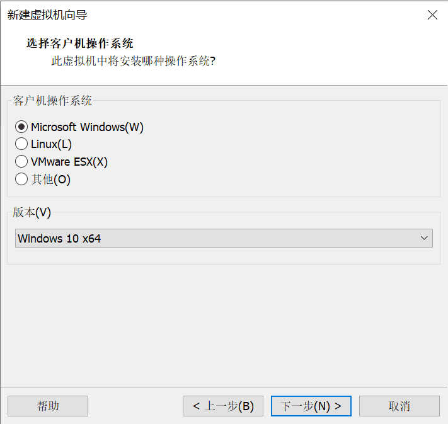Open the Windows 10 x64 version combo box
The image size is (448, 424).
point(214,238)
